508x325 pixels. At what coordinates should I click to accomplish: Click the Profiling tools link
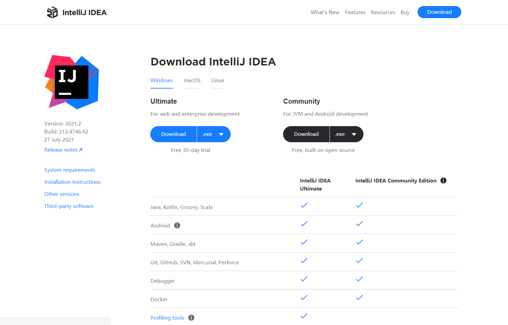(x=167, y=318)
